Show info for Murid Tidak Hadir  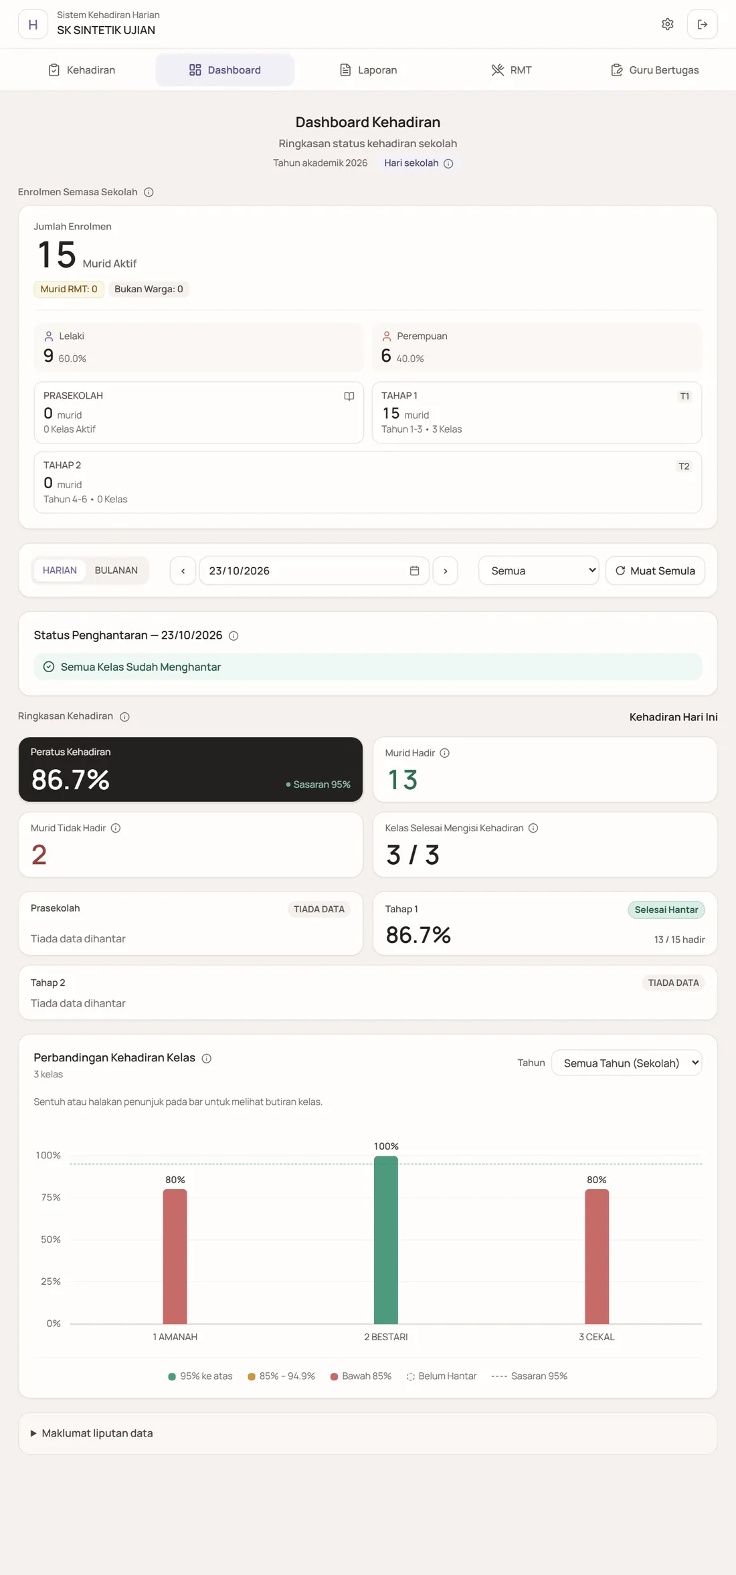click(x=115, y=828)
